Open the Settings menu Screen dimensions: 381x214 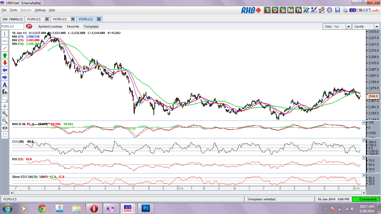(x=40, y=10)
